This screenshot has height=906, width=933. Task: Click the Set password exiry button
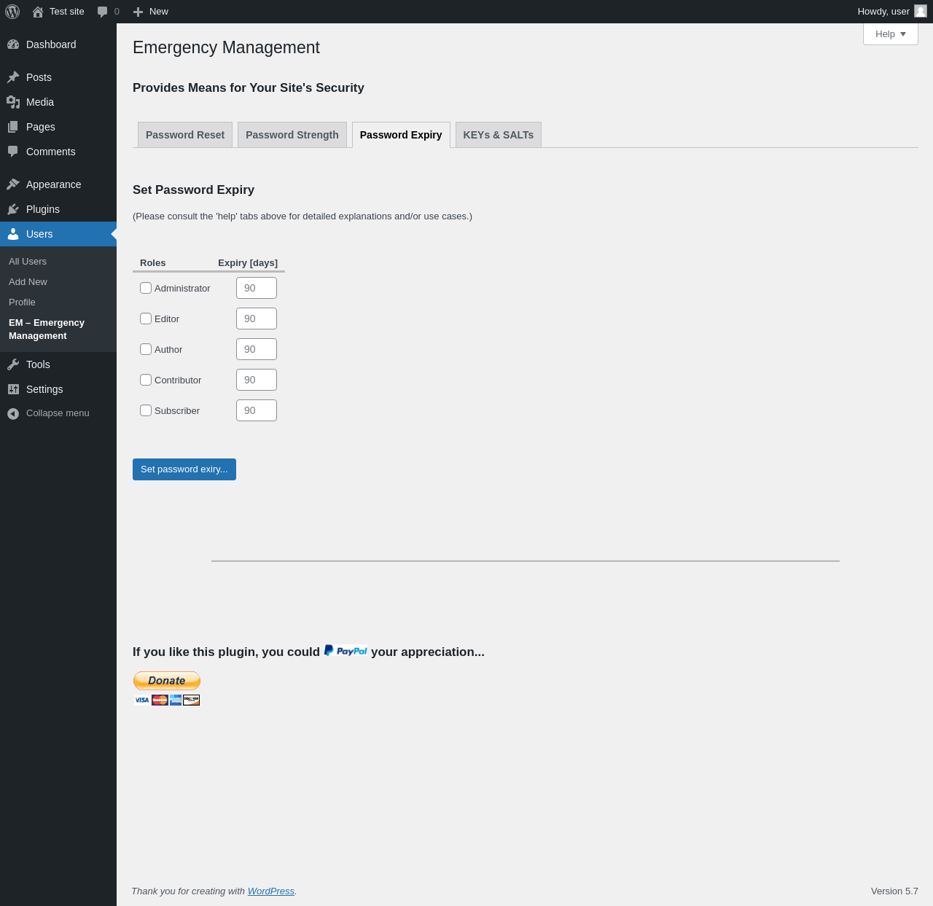184,469
